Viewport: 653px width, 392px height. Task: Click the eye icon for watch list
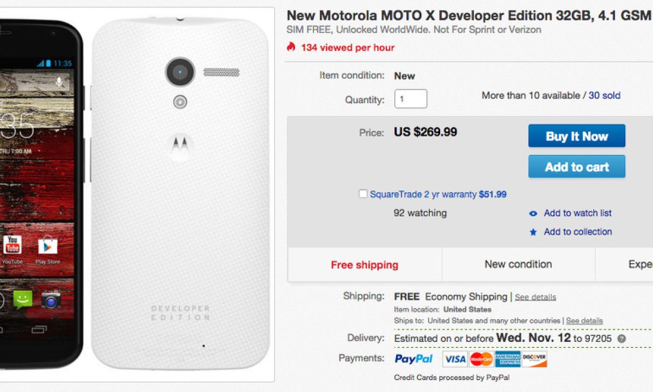tap(533, 213)
